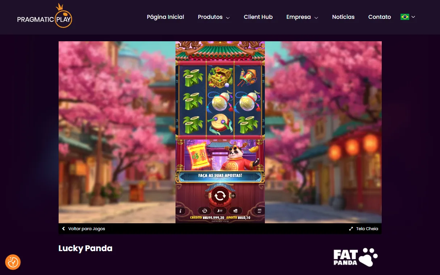
Task: Click the Fat Panda studio logo
Action: point(355,256)
